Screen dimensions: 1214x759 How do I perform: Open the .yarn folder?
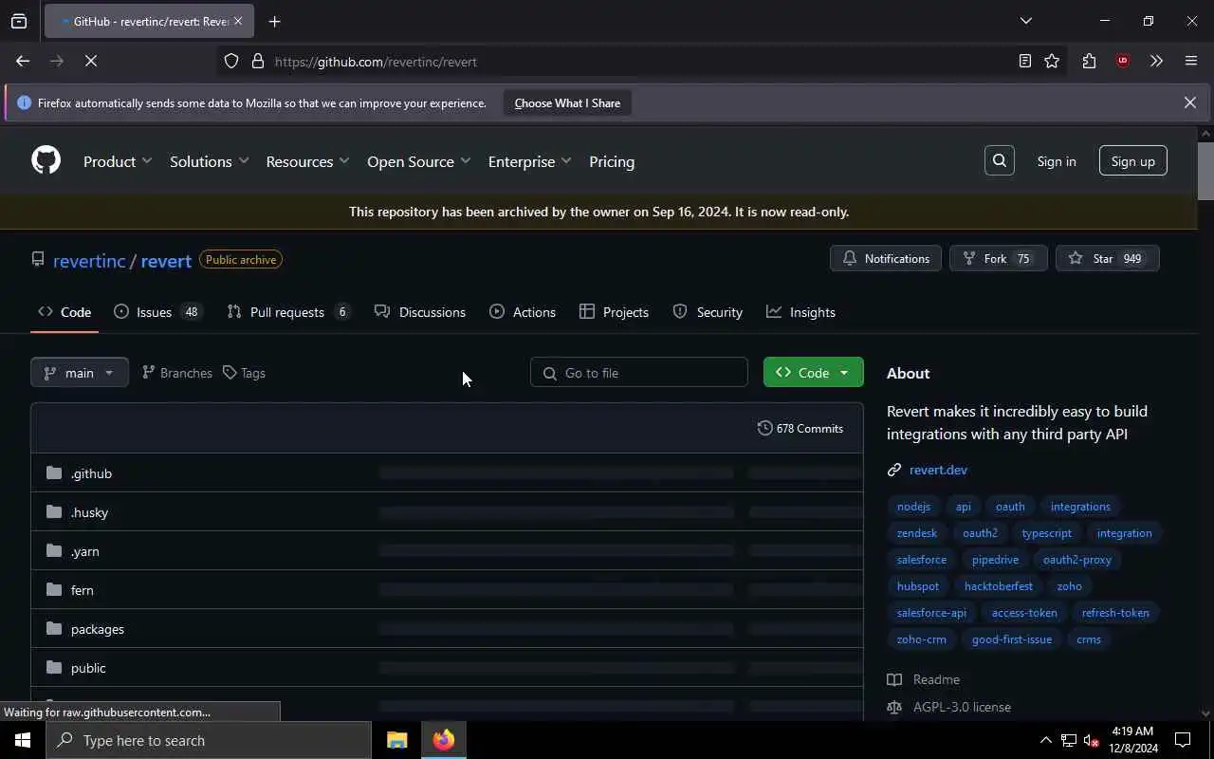(84, 551)
